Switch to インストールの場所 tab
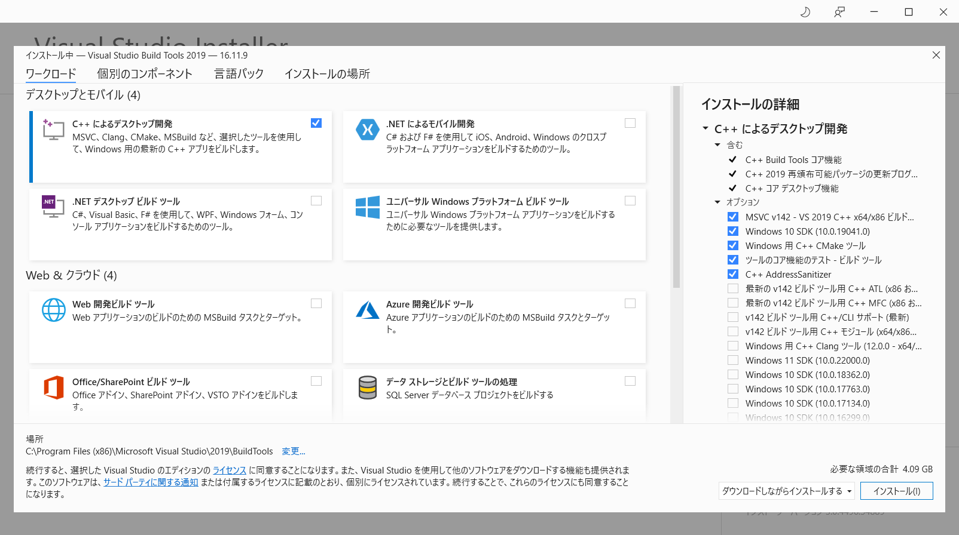The height and width of the screenshot is (535, 959). coord(327,74)
